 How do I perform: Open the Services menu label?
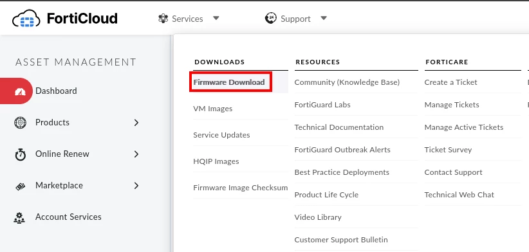[x=187, y=19]
